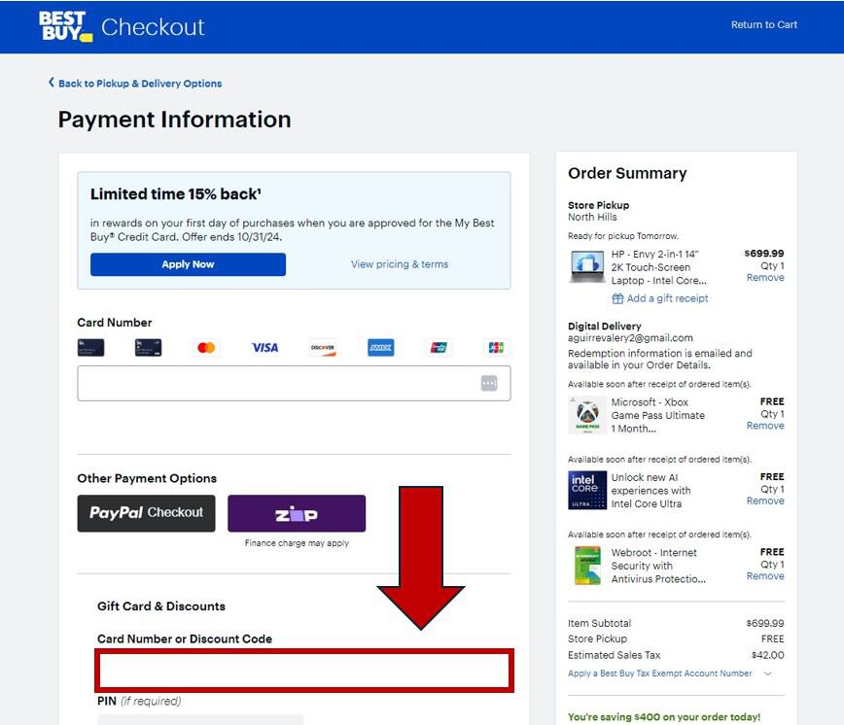Go back to Pickup & Delivery Options
This screenshot has height=725, width=844.
coord(135,84)
